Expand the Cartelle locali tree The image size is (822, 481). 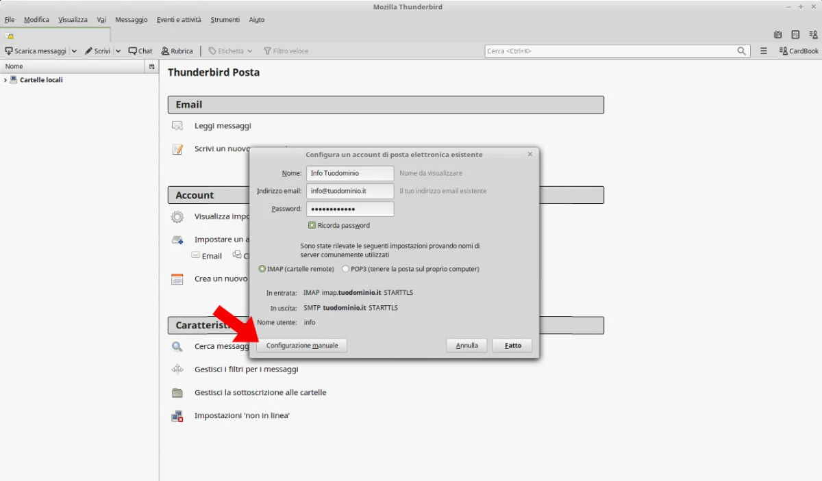click(x=5, y=80)
